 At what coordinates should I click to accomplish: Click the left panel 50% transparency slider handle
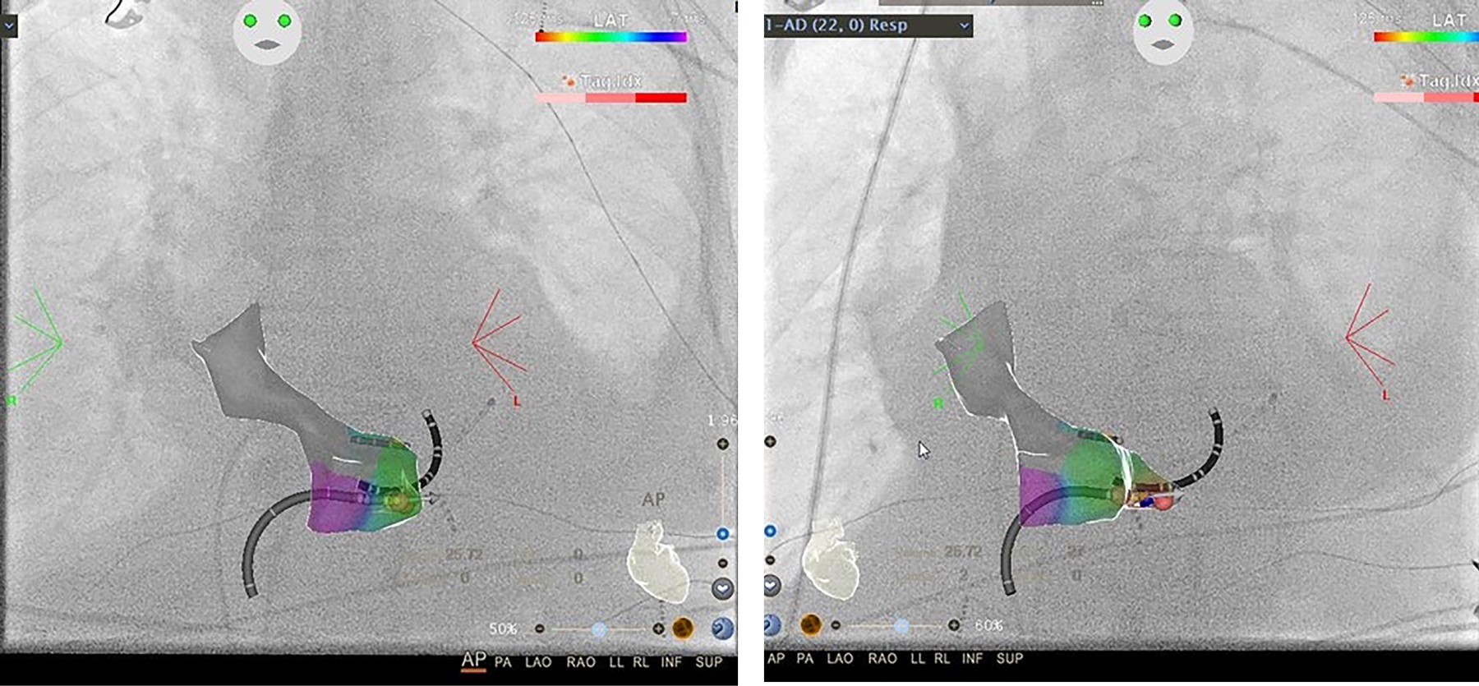pyautogui.click(x=599, y=629)
